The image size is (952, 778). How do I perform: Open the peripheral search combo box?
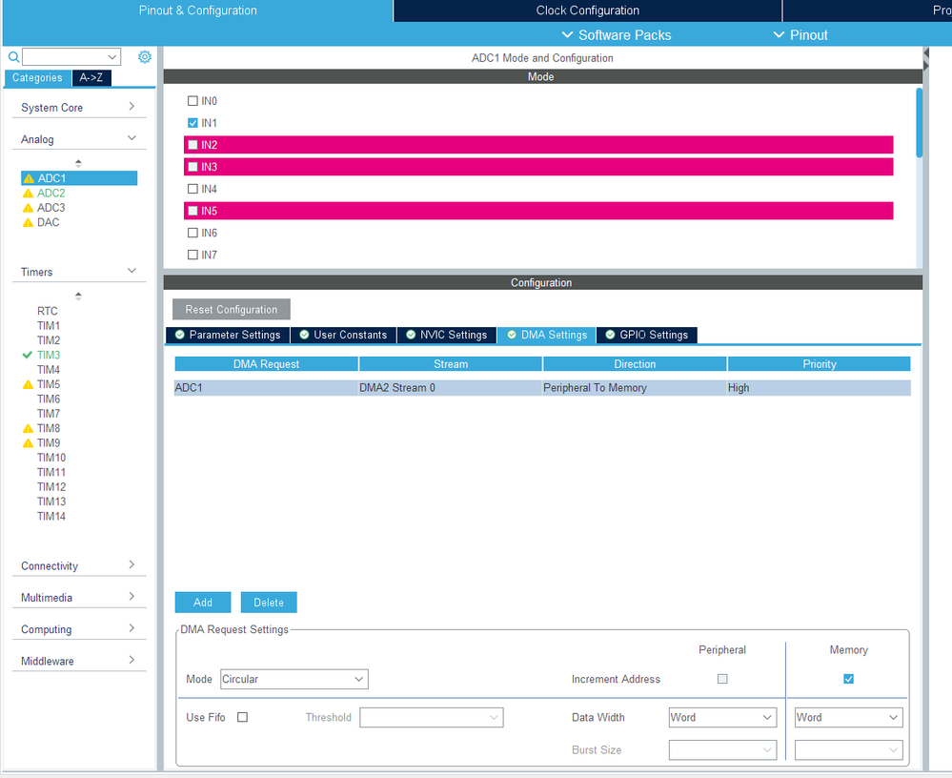click(71, 57)
